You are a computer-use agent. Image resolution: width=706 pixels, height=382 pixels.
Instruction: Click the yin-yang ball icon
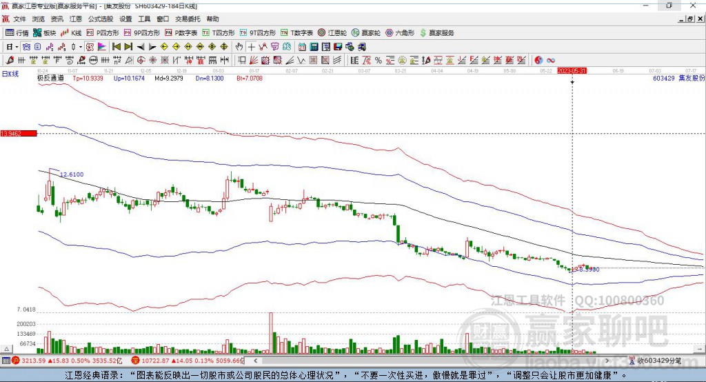(538, 61)
